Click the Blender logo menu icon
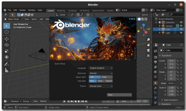This screenshot has height=111, width=186. pyautogui.click(x=5, y=10)
